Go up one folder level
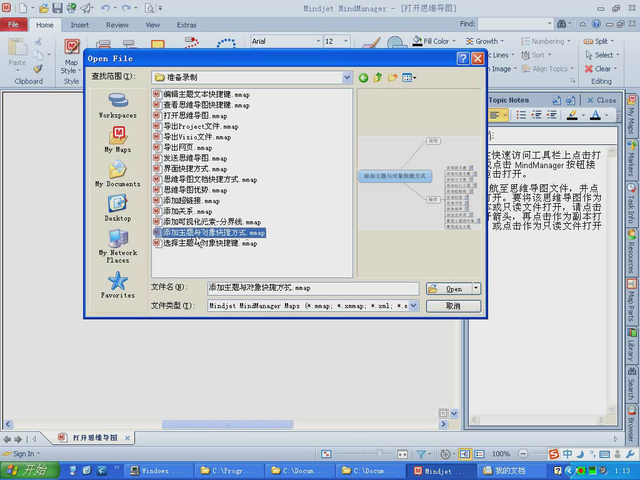 coord(377,77)
